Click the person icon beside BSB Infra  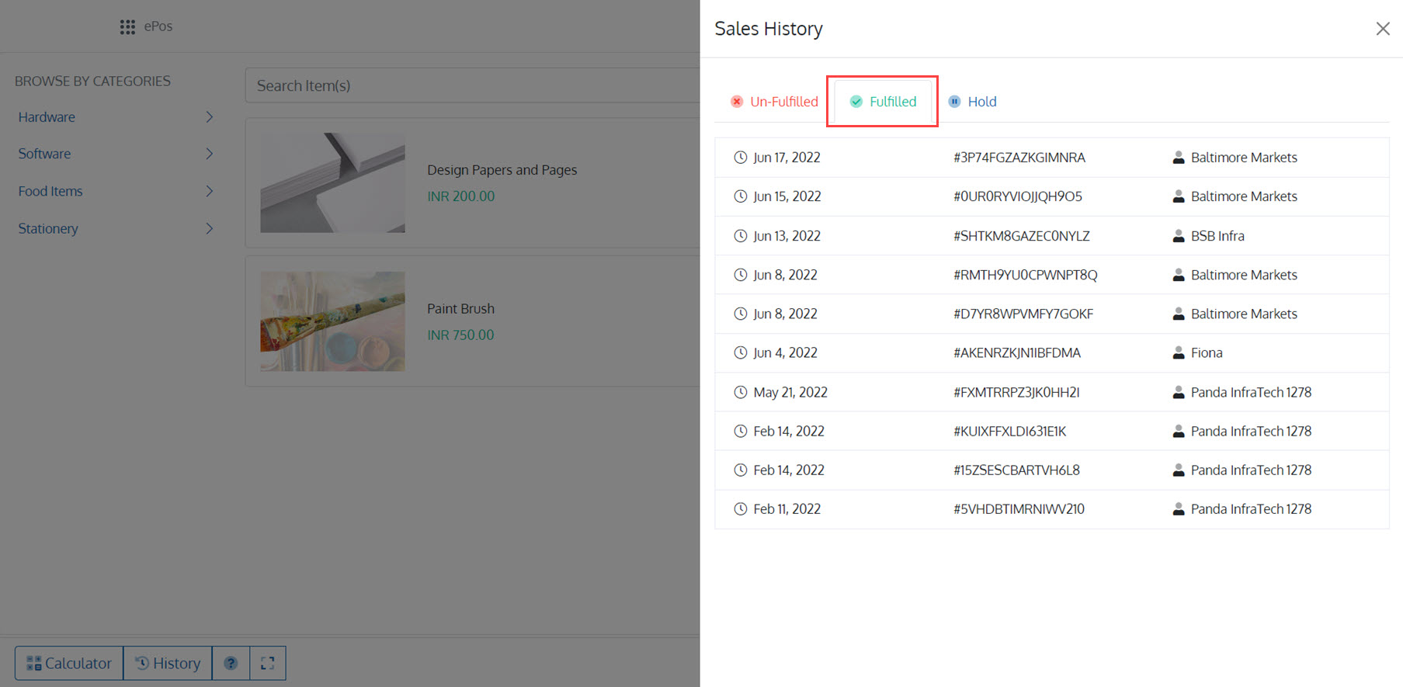pyautogui.click(x=1178, y=236)
